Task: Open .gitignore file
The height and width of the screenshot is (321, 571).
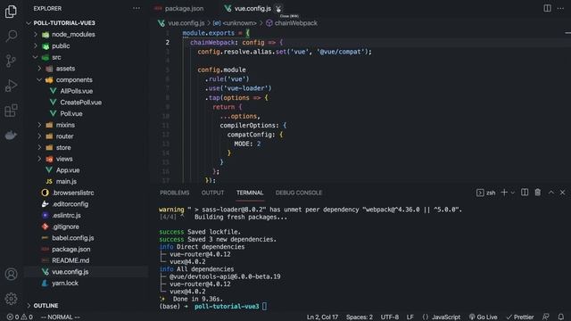Action: [65, 226]
